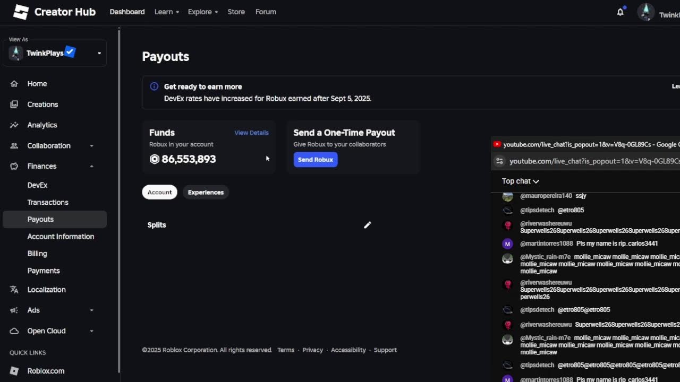Expand the Open Cloud section arrow
Screen dimensions: 680x382
[x=91, y=331]
